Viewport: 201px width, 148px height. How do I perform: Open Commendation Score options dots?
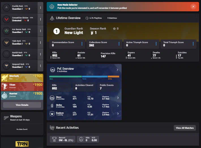click(x=82, y=44)
